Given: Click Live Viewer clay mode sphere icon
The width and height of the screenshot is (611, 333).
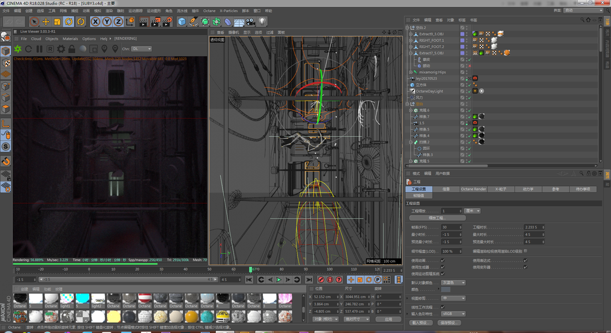Looking at the screenshot, I should [x=83, y=49].
